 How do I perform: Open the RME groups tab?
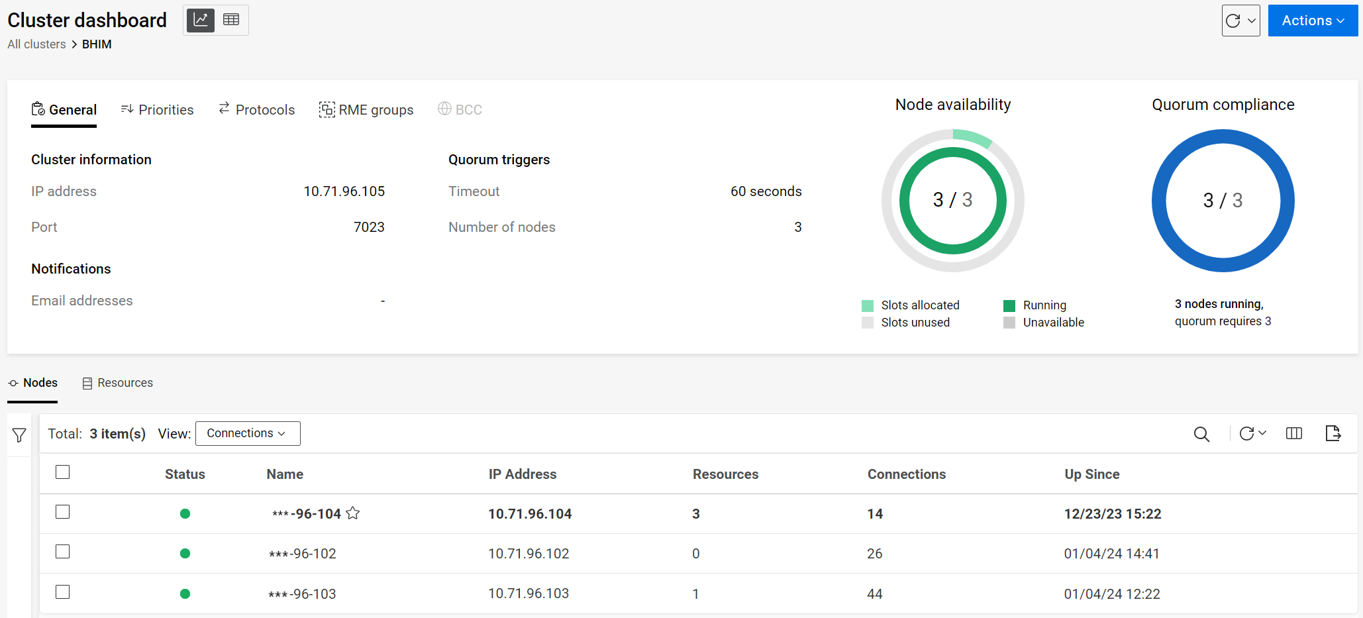tap(366, 110)
